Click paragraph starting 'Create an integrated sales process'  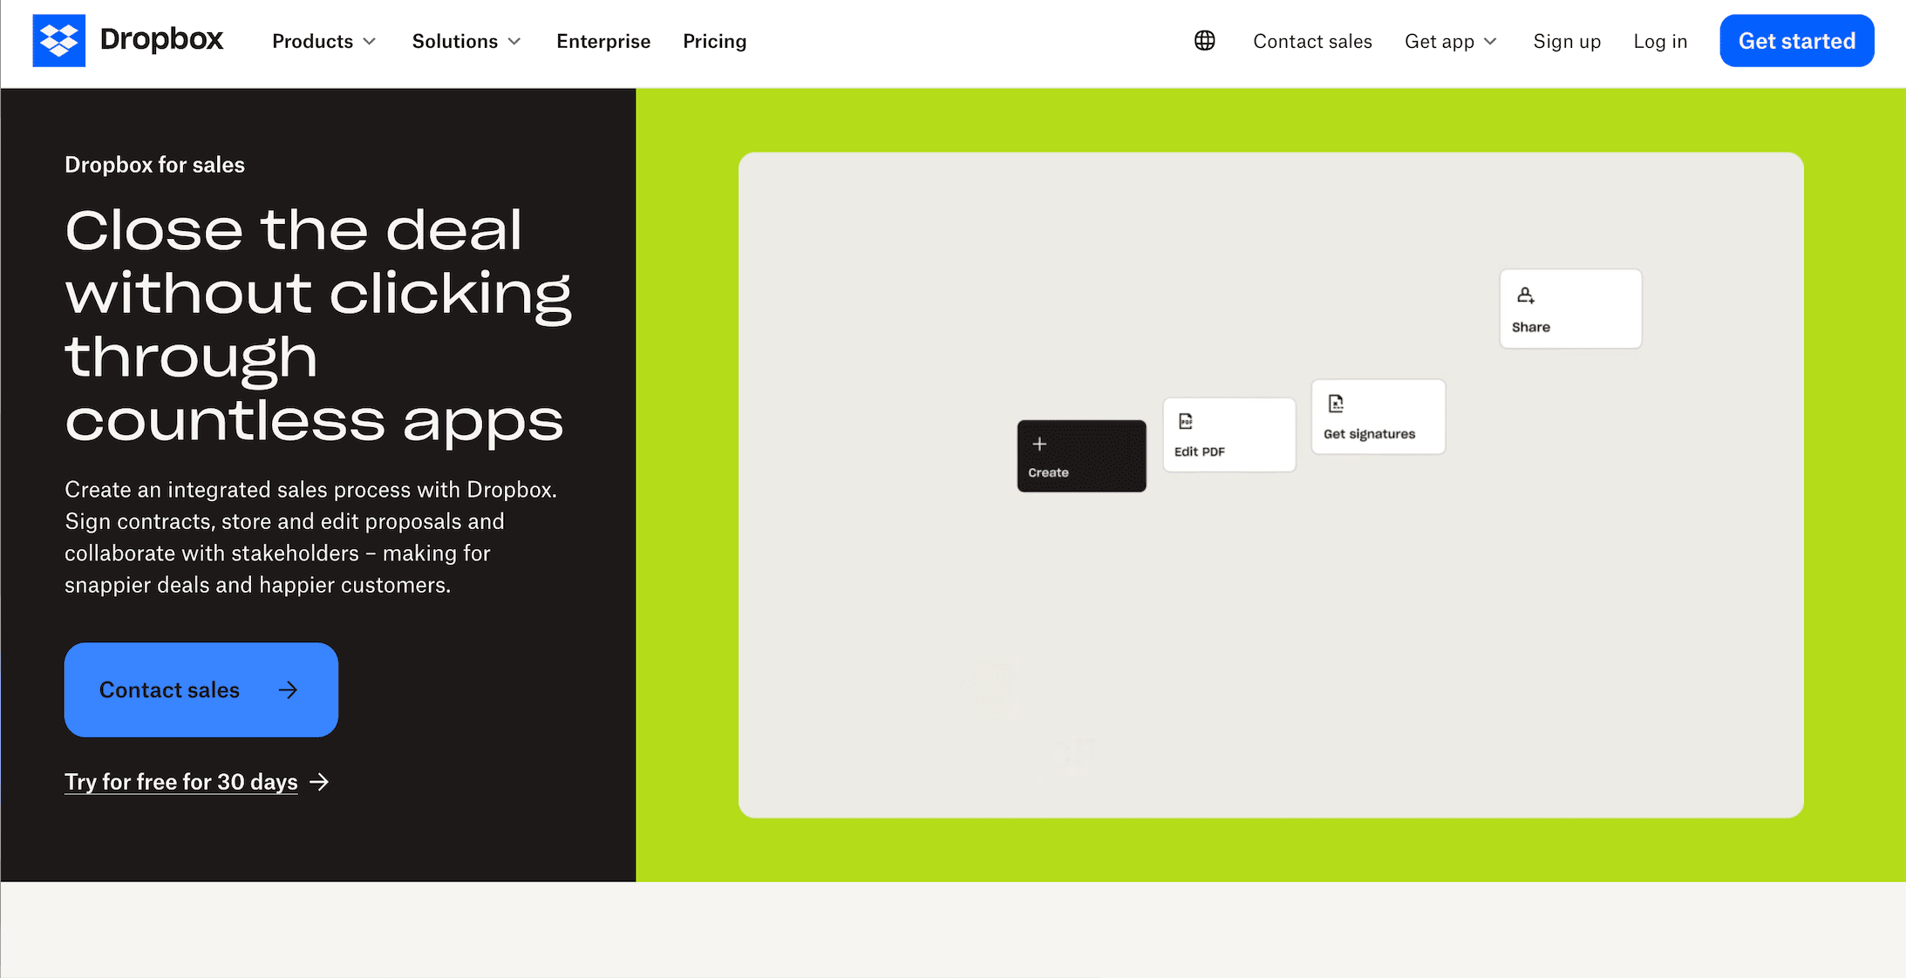click(x=310, y=537)
